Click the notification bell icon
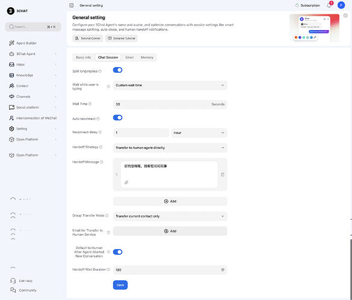Viewport: 352px width, 300px height. click(329, 5)
